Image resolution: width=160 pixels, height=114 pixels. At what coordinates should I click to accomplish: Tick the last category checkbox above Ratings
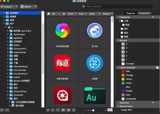point(122,37)
